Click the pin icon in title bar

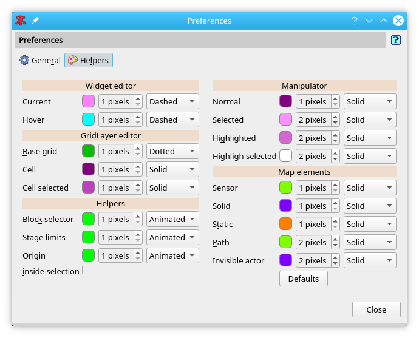click(x=35, y=21)
